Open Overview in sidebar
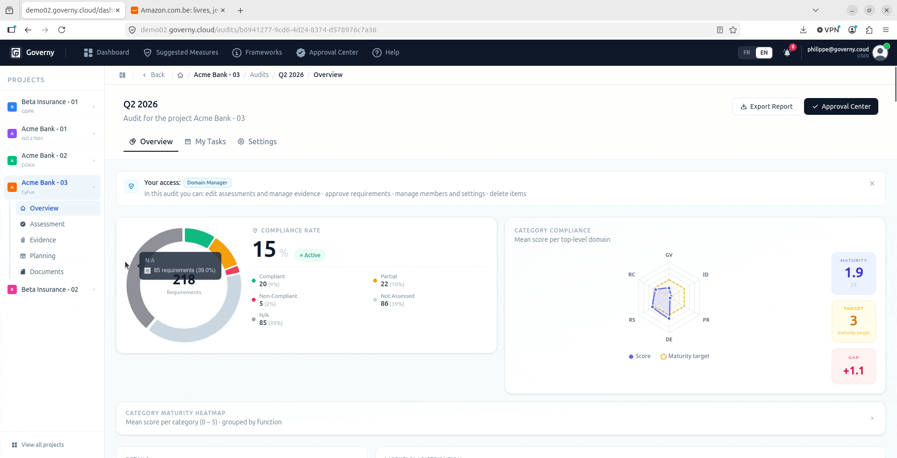The image size is (897, 458). pos(58,209)
